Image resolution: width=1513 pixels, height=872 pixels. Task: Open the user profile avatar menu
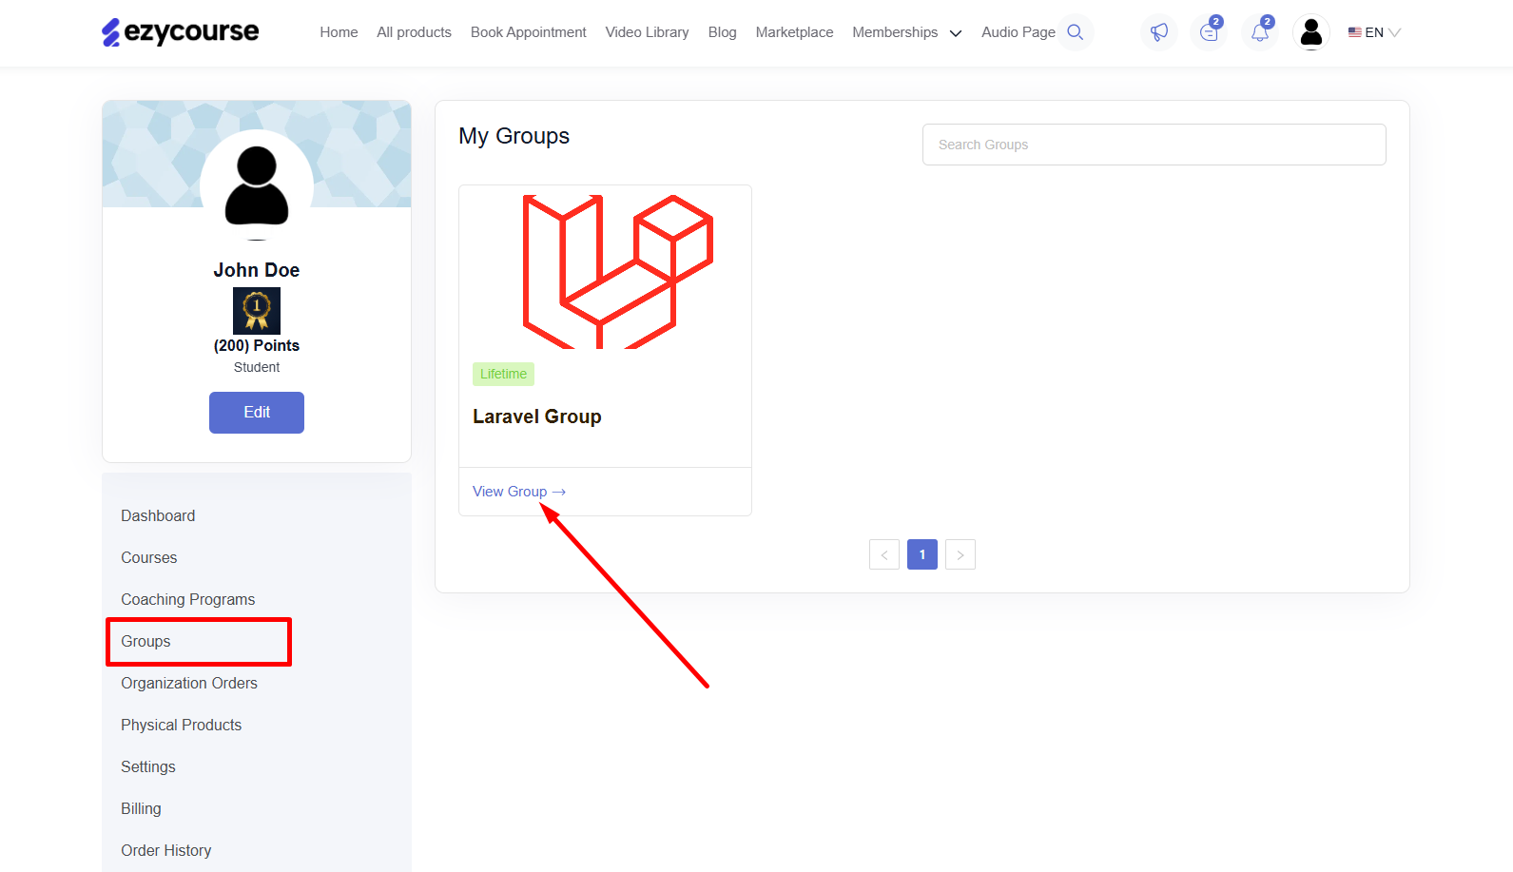point(1311,32)
